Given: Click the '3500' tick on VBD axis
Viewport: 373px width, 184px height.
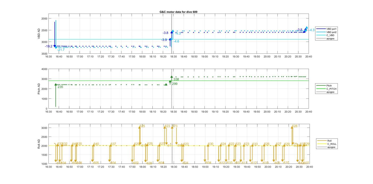Looking at the screenshot, I should [44, 54].
